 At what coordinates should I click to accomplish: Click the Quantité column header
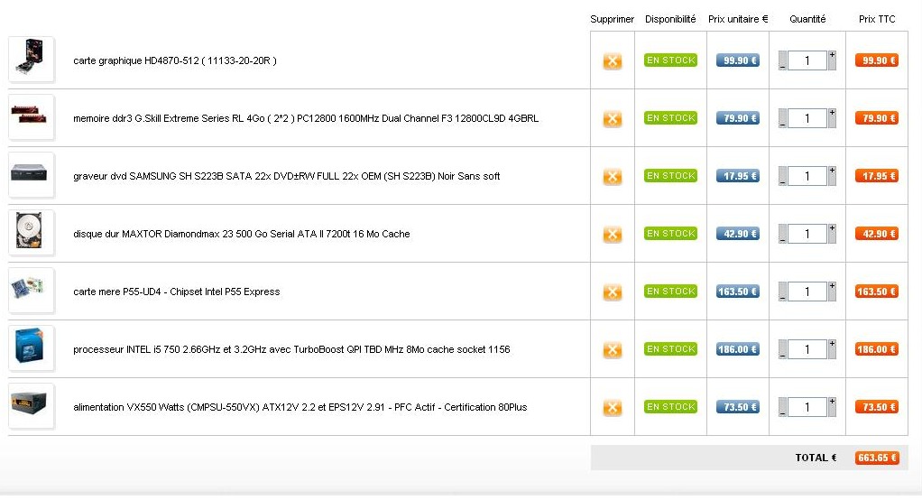point(807,19)
